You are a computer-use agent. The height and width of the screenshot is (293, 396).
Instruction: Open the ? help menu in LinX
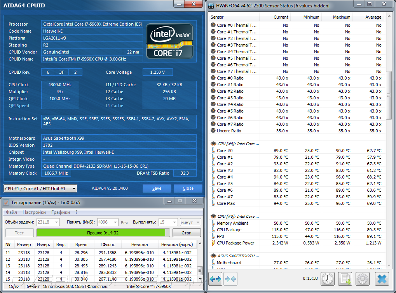pos(76,212)
